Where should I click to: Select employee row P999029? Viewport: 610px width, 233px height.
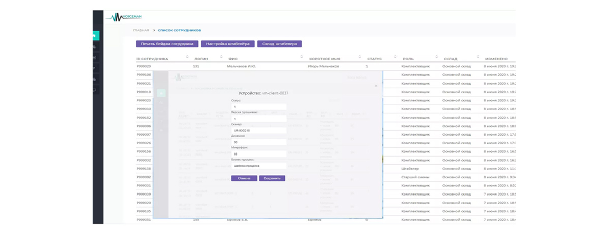pyautogui.click(x=144, y=66)
